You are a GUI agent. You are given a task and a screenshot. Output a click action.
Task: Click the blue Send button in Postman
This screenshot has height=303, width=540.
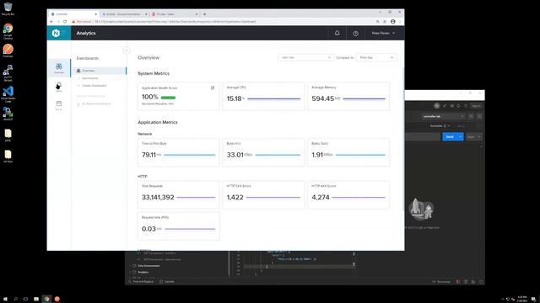pos(450,136)
